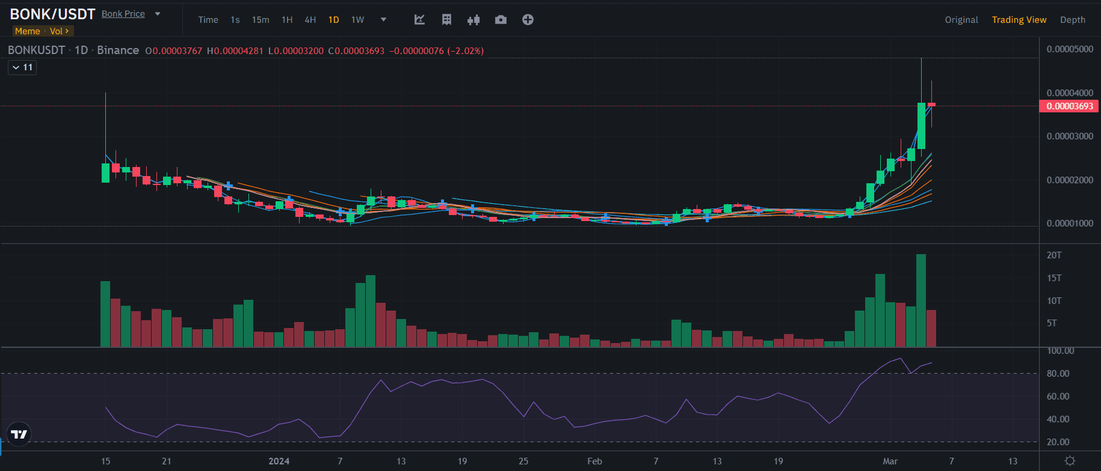
Task: Click the BONKUSDT 1D Binance legend title
Action: (73, 50)
